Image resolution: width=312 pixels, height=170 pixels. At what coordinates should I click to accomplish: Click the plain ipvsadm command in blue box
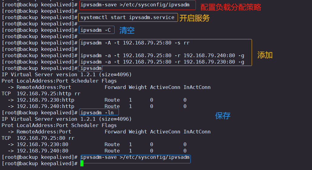(91, 68)
